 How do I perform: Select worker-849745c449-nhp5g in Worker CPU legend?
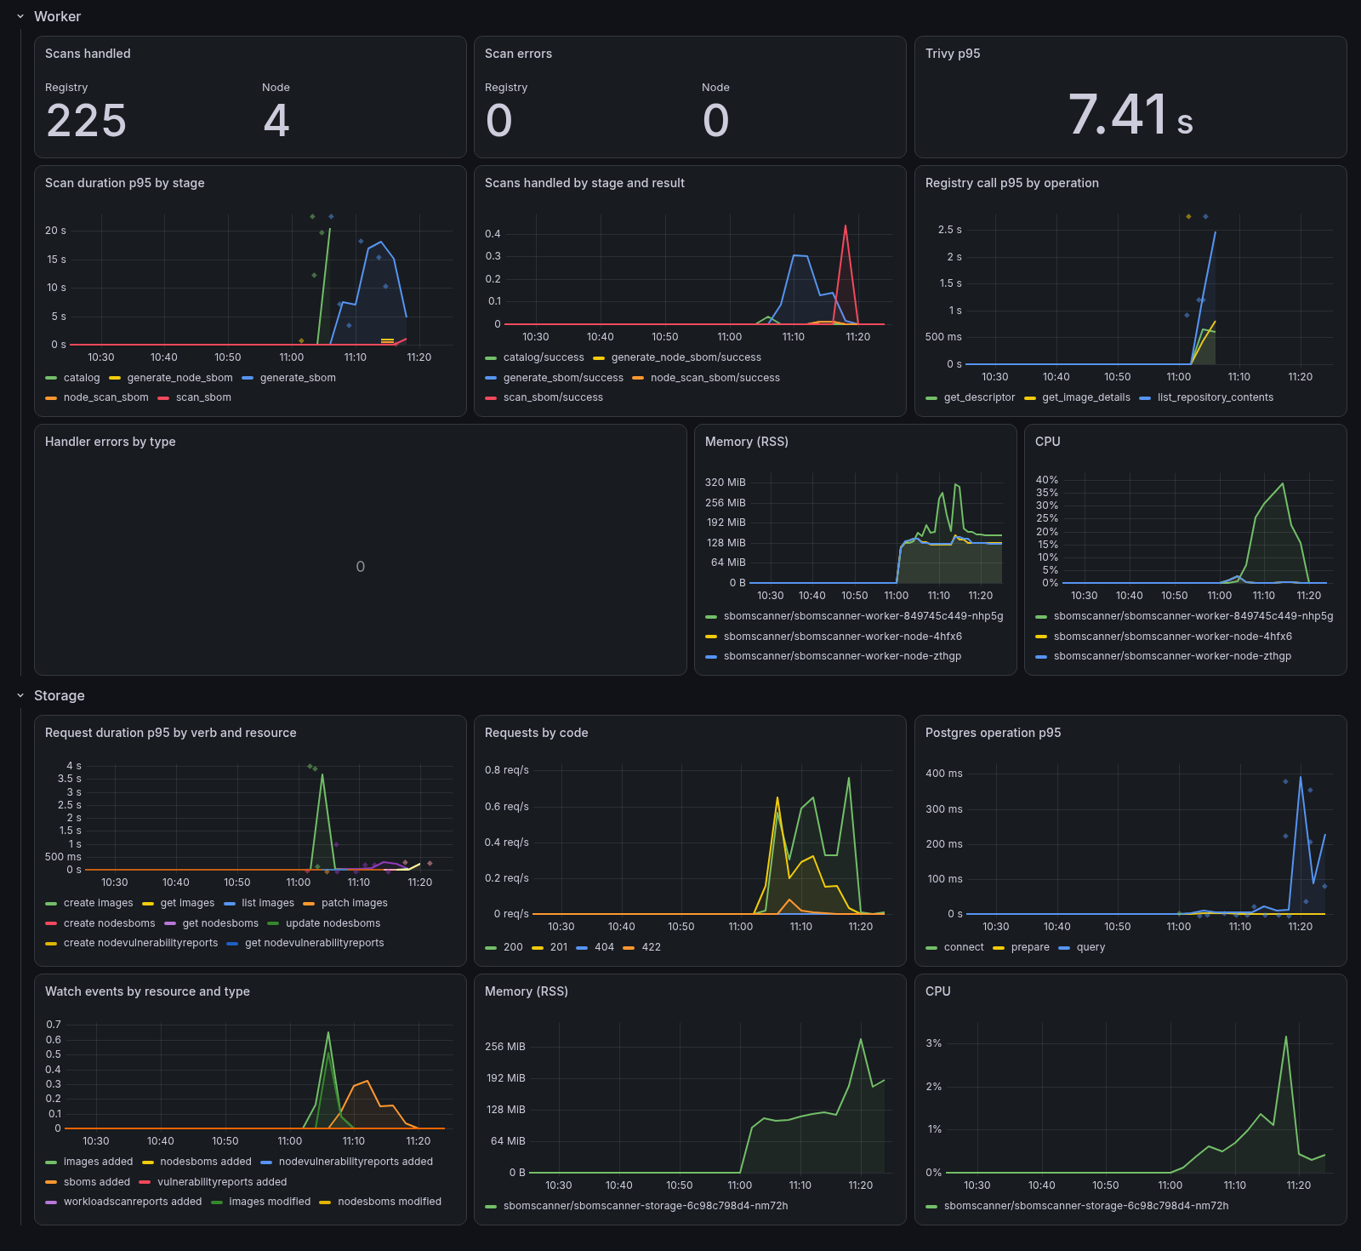coord(1193,616)
